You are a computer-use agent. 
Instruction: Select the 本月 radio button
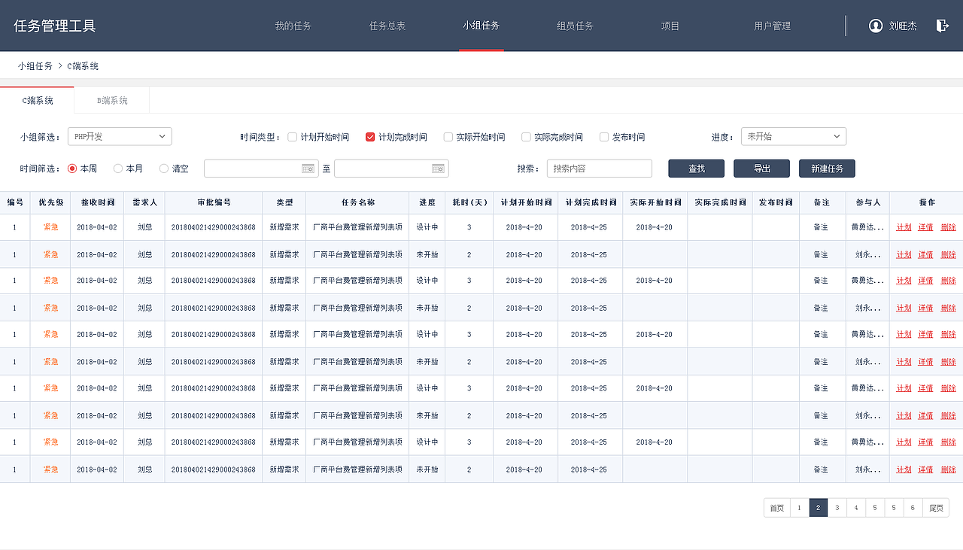click(x=117, y=168)
